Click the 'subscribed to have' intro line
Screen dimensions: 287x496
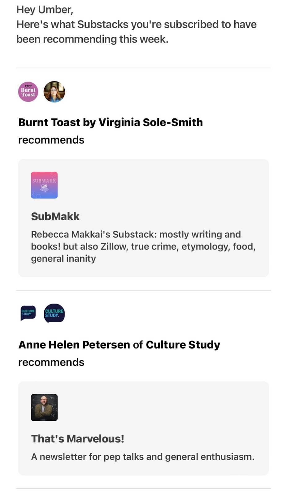click(137, 24)
